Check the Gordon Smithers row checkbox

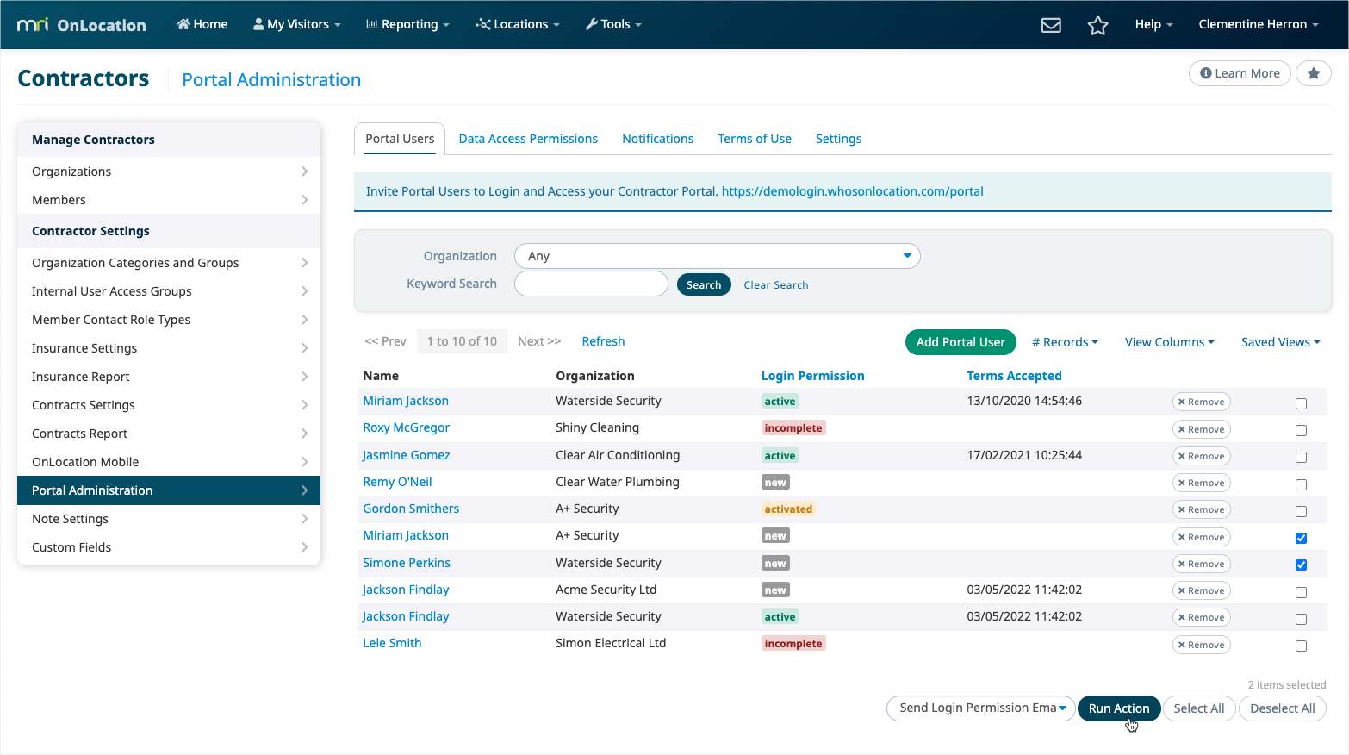click(1301, 511)
